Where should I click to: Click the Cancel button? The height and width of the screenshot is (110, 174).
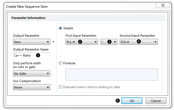(156, 101)
